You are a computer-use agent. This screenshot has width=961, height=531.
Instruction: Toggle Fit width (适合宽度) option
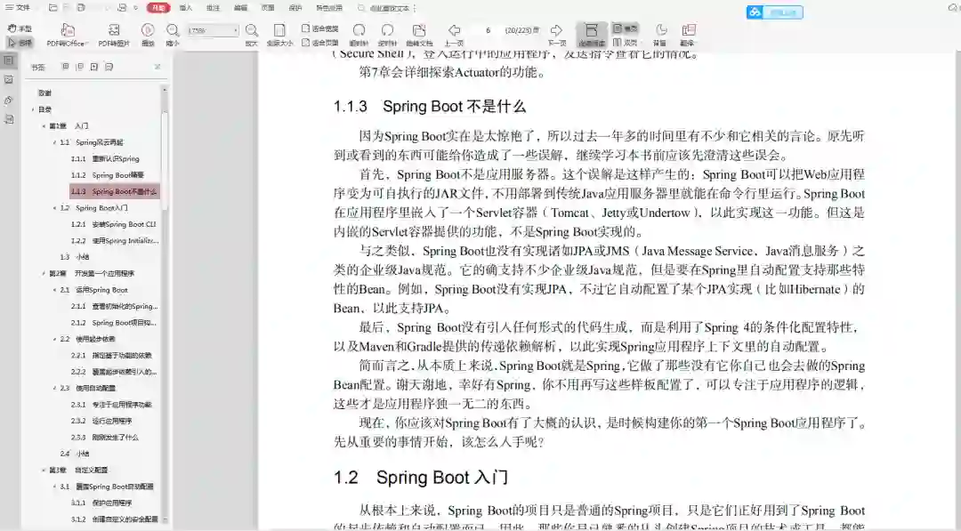(320, 28)
